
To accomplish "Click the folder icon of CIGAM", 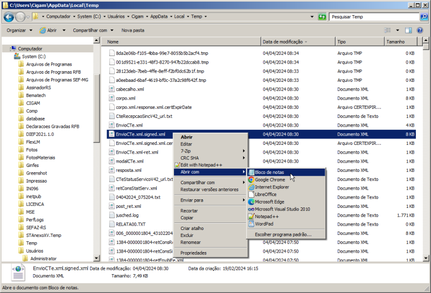I will [21, 103].
